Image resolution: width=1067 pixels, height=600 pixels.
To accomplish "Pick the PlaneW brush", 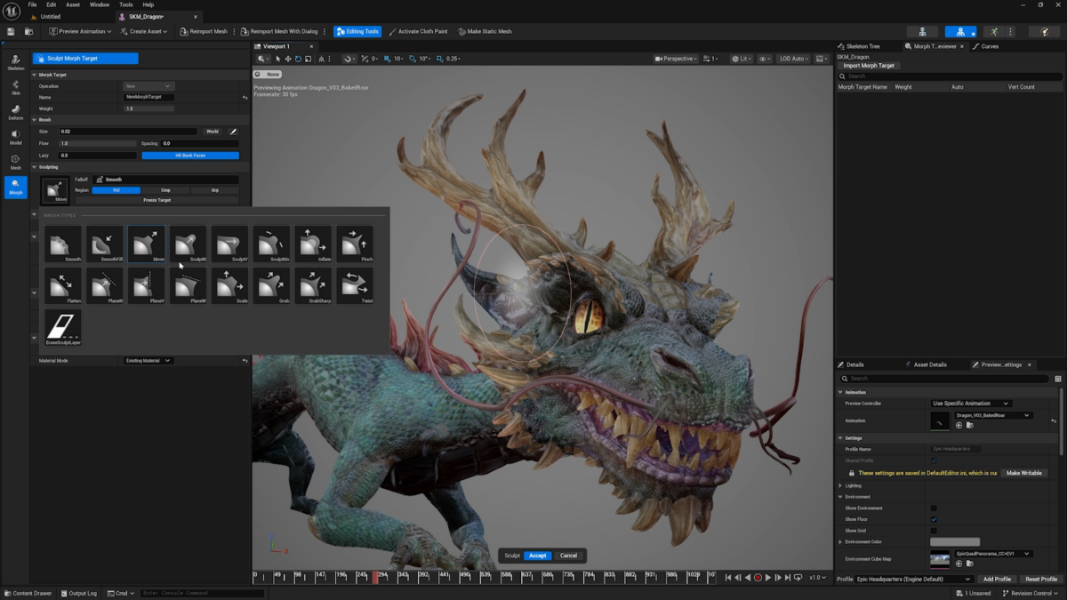I will click(x=188, y=285).
